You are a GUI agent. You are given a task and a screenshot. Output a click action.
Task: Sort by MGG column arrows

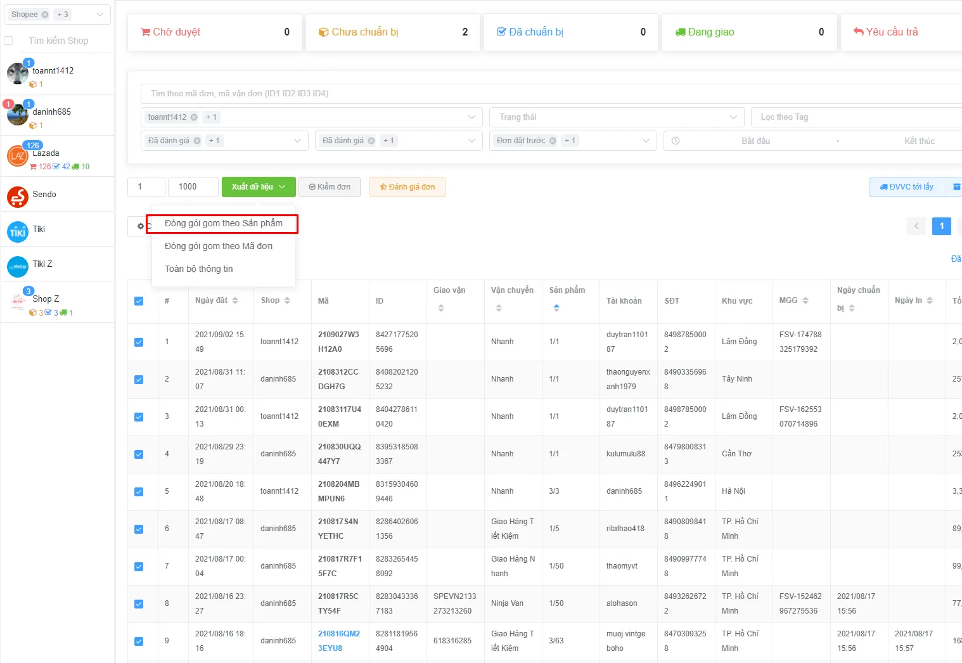point(805,300)
